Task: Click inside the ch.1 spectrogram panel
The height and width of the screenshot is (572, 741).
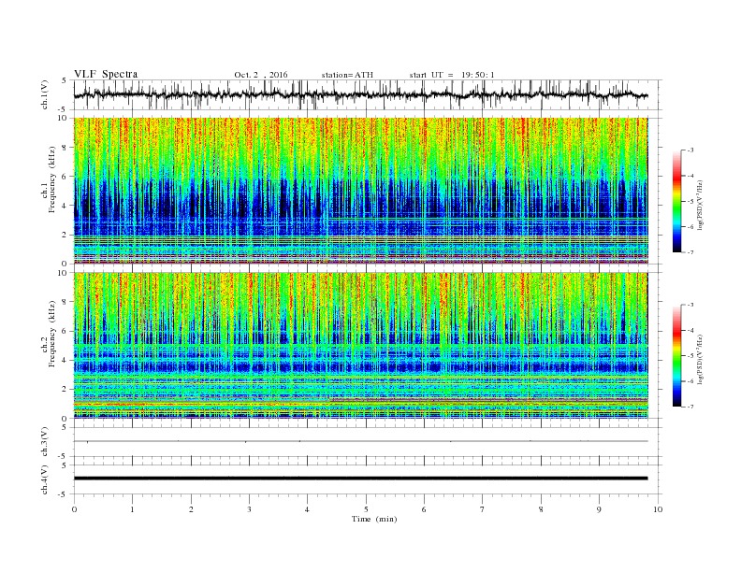Action: pos(360,191)
